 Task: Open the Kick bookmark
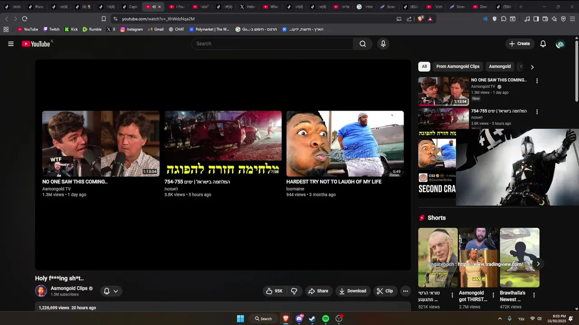click(71, 29)
